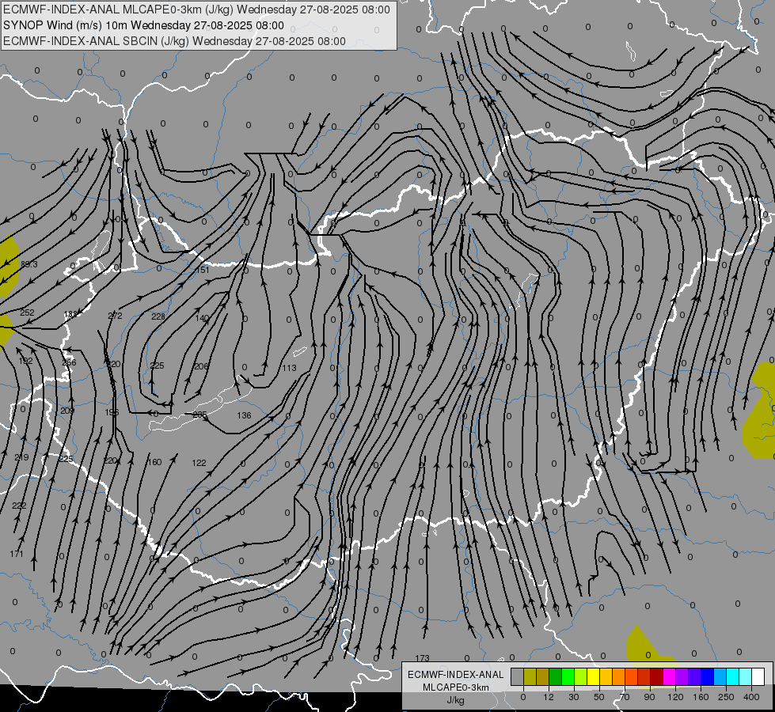The image size is (775, 712).
Task: Click the gray legend swatch for zero
Action: [x=518, y=676]
